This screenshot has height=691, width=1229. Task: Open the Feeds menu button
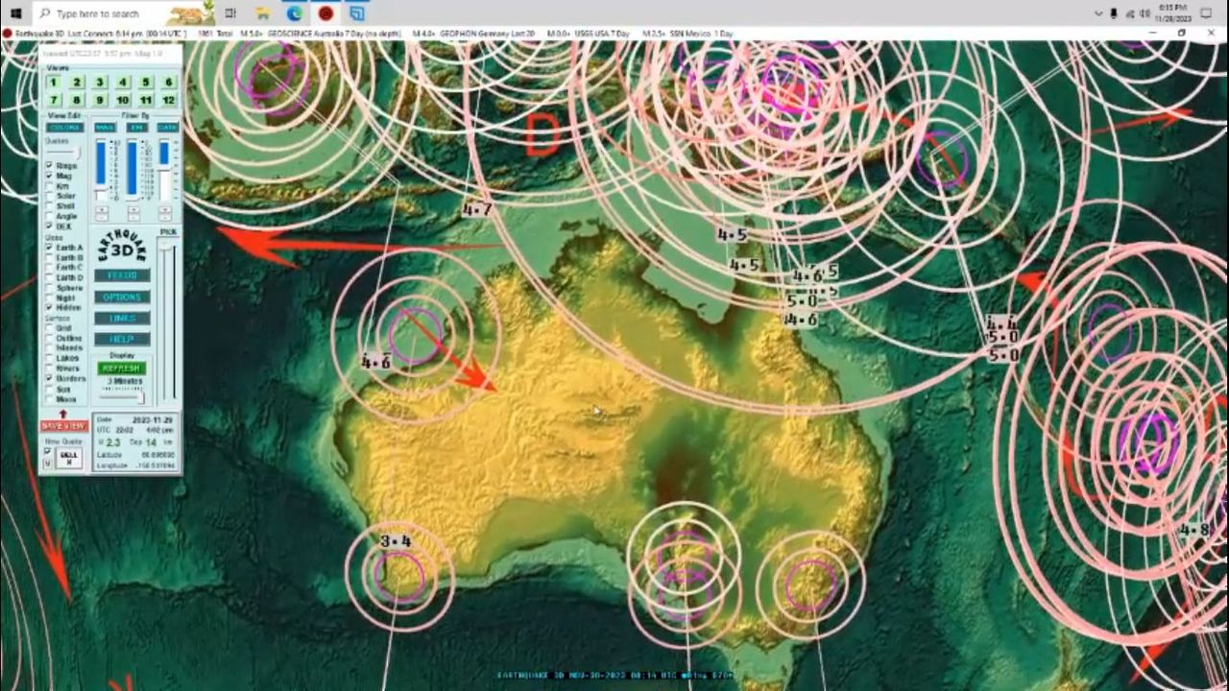point(122,275)
